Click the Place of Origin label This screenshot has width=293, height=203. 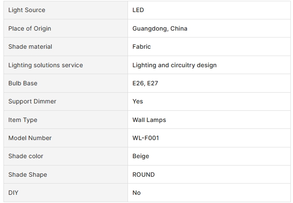(30, 28)
